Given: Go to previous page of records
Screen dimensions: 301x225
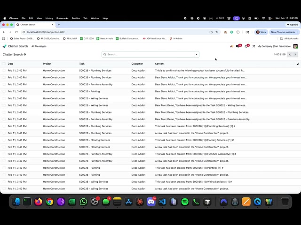Looking at the screenshot, I should coord(290,54).
